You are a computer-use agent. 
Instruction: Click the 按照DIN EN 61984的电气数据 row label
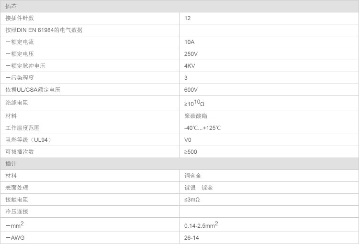tap(44, 30)
